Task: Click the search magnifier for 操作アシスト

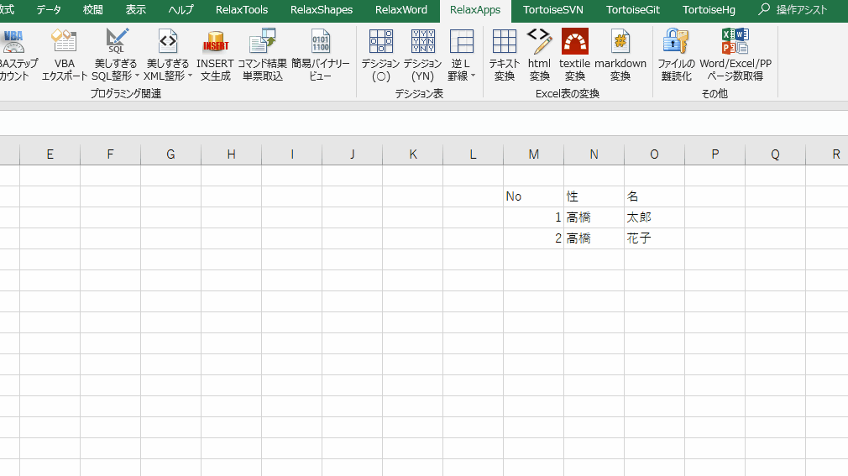Action: (764, 9)
